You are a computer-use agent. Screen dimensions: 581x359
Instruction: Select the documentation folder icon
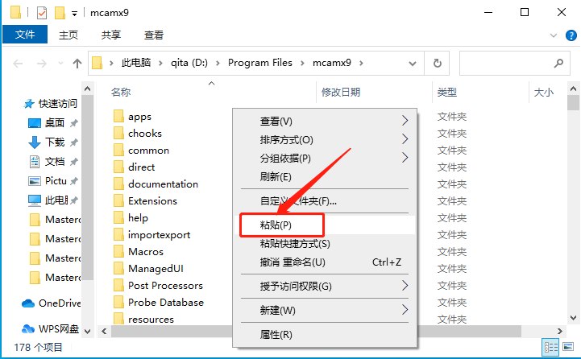pyautogui.click(x=118, y=184)
